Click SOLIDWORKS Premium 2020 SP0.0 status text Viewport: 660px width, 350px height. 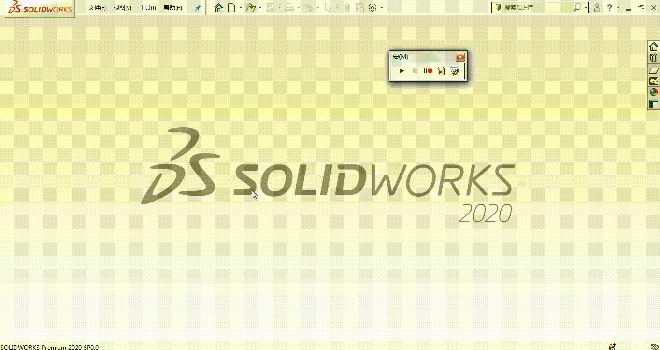pyautogui.click(x=50, y=347)
